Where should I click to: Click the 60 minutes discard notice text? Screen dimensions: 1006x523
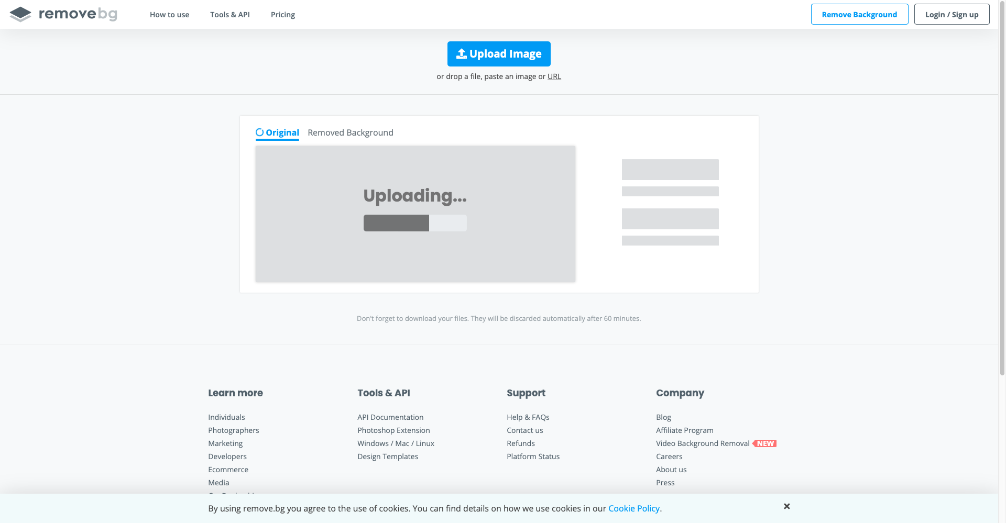click(499, 318)
